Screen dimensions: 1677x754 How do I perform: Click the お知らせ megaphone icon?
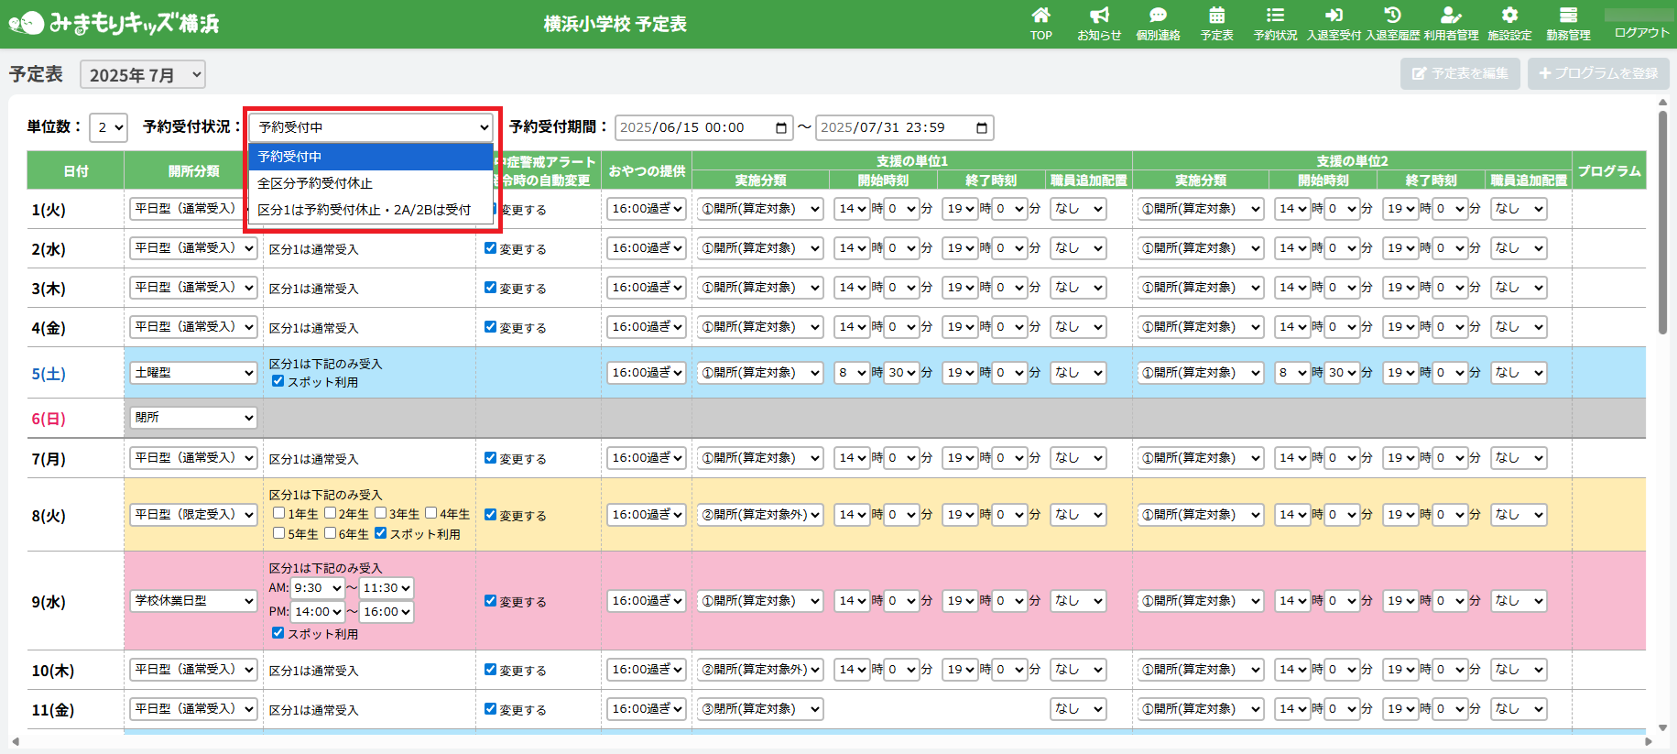(1099, 16)
